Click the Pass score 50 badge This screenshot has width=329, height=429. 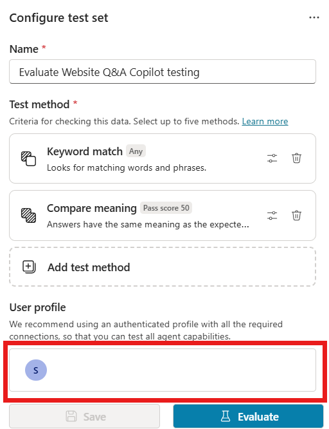click(166, 208)
